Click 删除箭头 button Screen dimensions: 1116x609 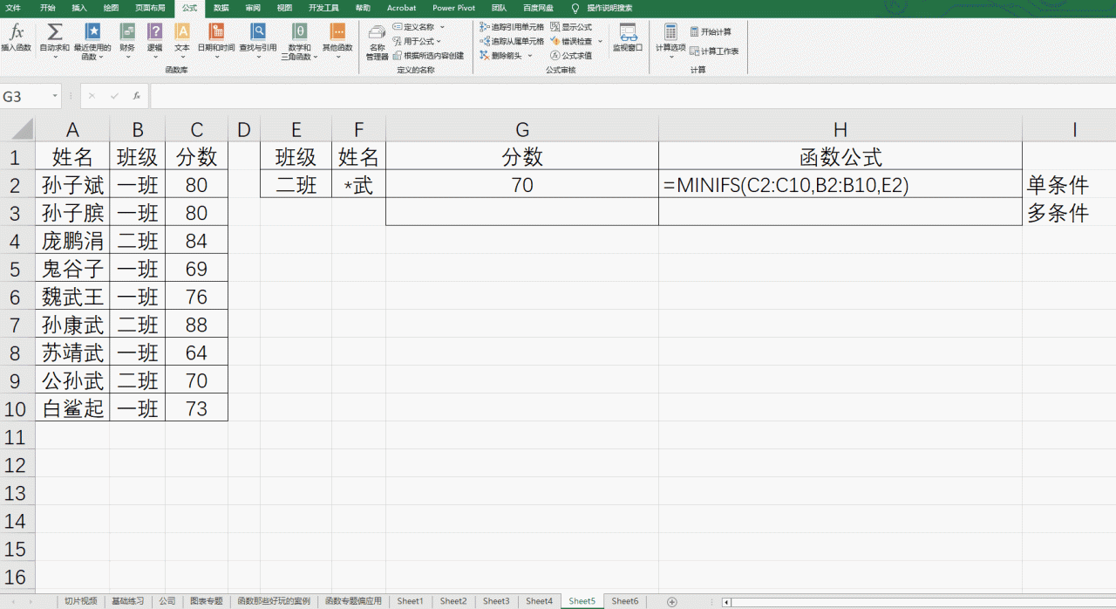[500, 55]
